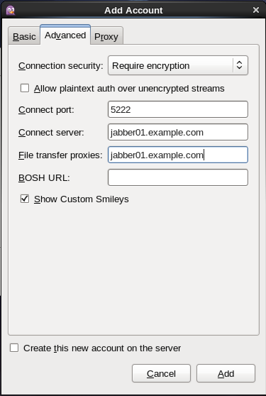Open the Connection security dropdown

pyautogui.click(x=178, y=66)
